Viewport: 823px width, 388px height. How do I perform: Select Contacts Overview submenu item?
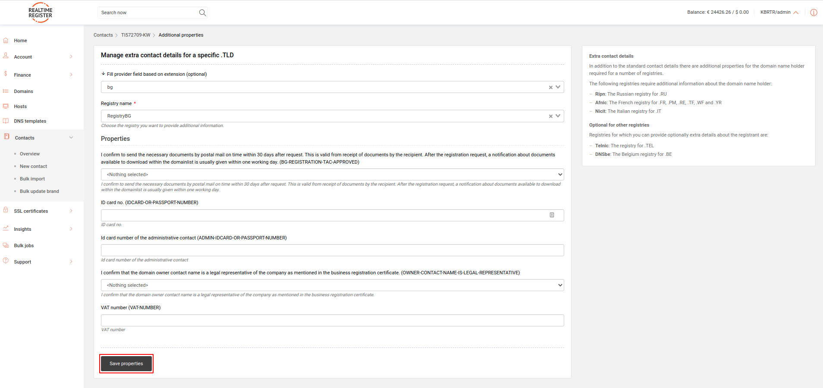coord(30,154)
